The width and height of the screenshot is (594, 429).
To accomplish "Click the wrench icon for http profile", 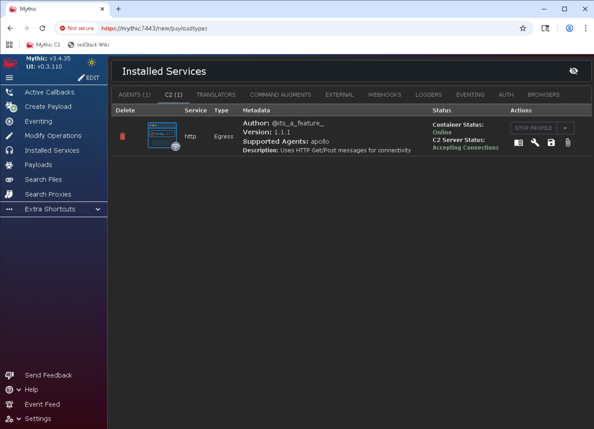I will [x=535, y=143].
